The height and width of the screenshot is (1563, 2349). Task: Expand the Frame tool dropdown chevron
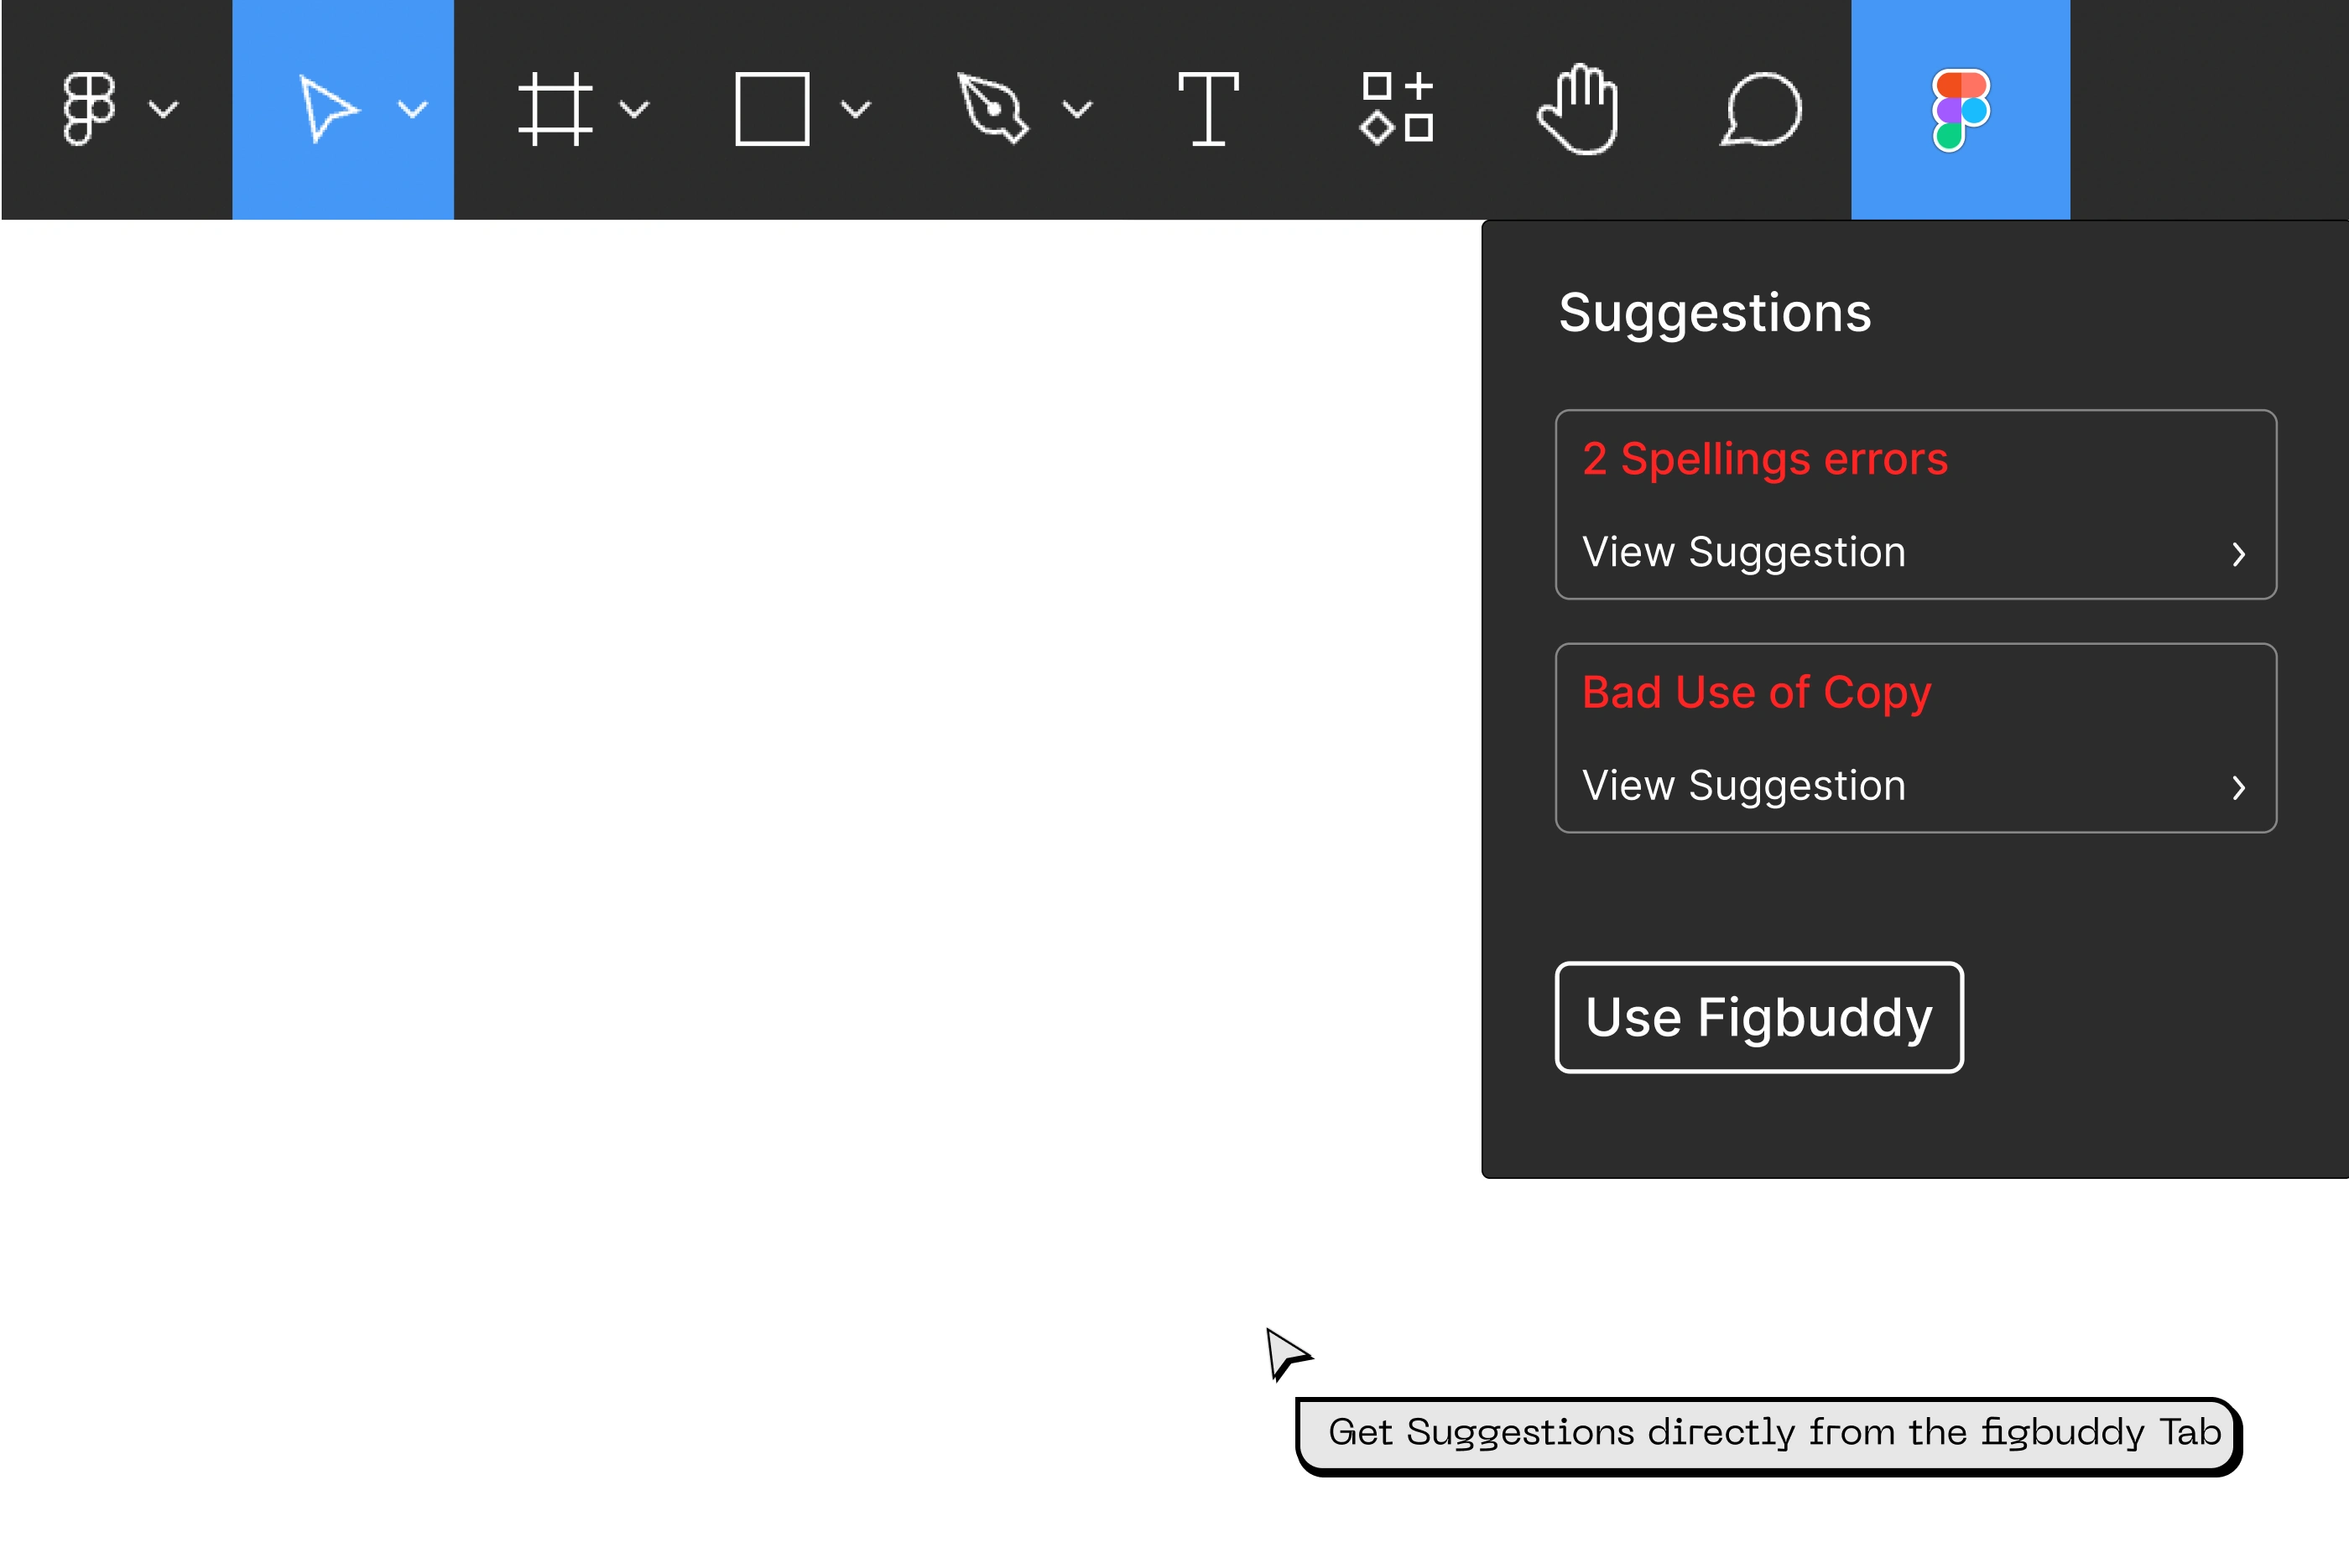pyautogui.click(x=635, y=109)
